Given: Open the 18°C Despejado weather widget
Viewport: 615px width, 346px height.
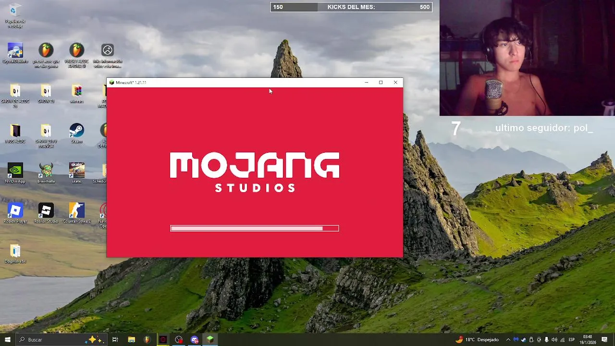Looking at the screenshot, I should click(x=477, y=340).
